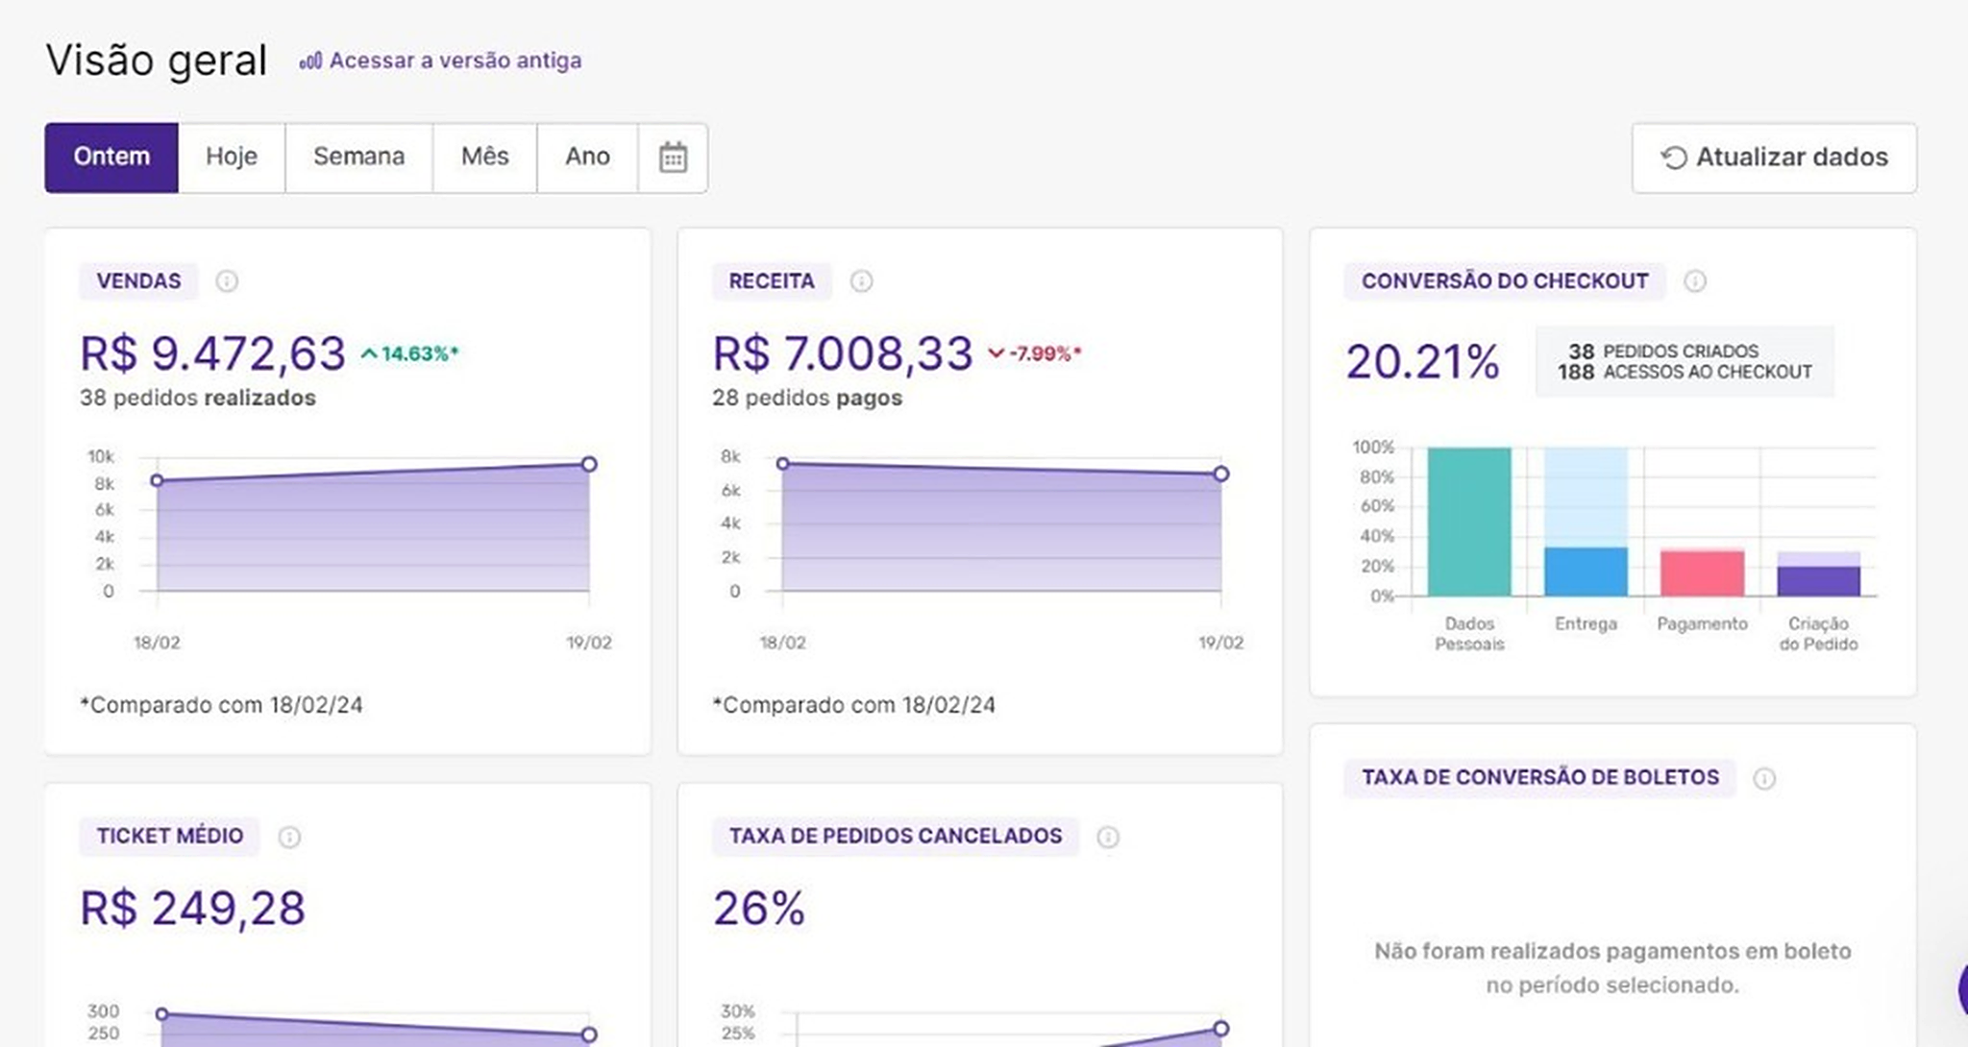Click the 38 PEDIDOS CRIADOS text
Image resolution: width=1968 pixels, height=1047 pixels.
1663,352
